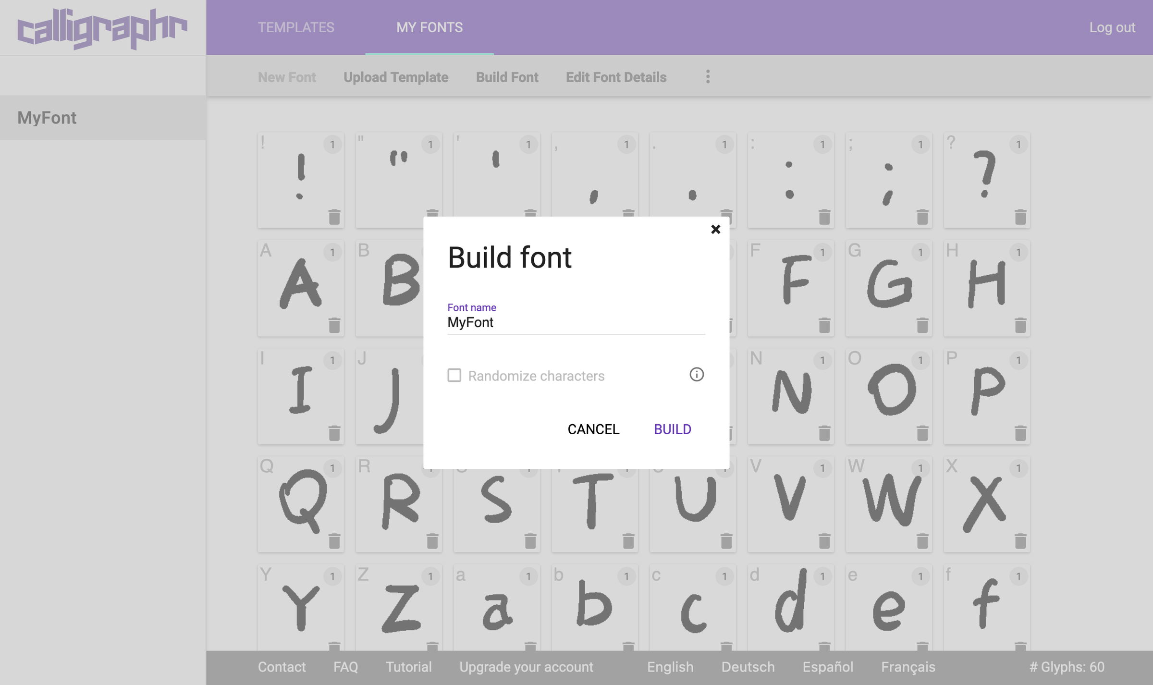Image resolution: width=1153 pixels, height=685 pixels.
Task: Close the Build font dialog
Action: [x=715, y=229]
